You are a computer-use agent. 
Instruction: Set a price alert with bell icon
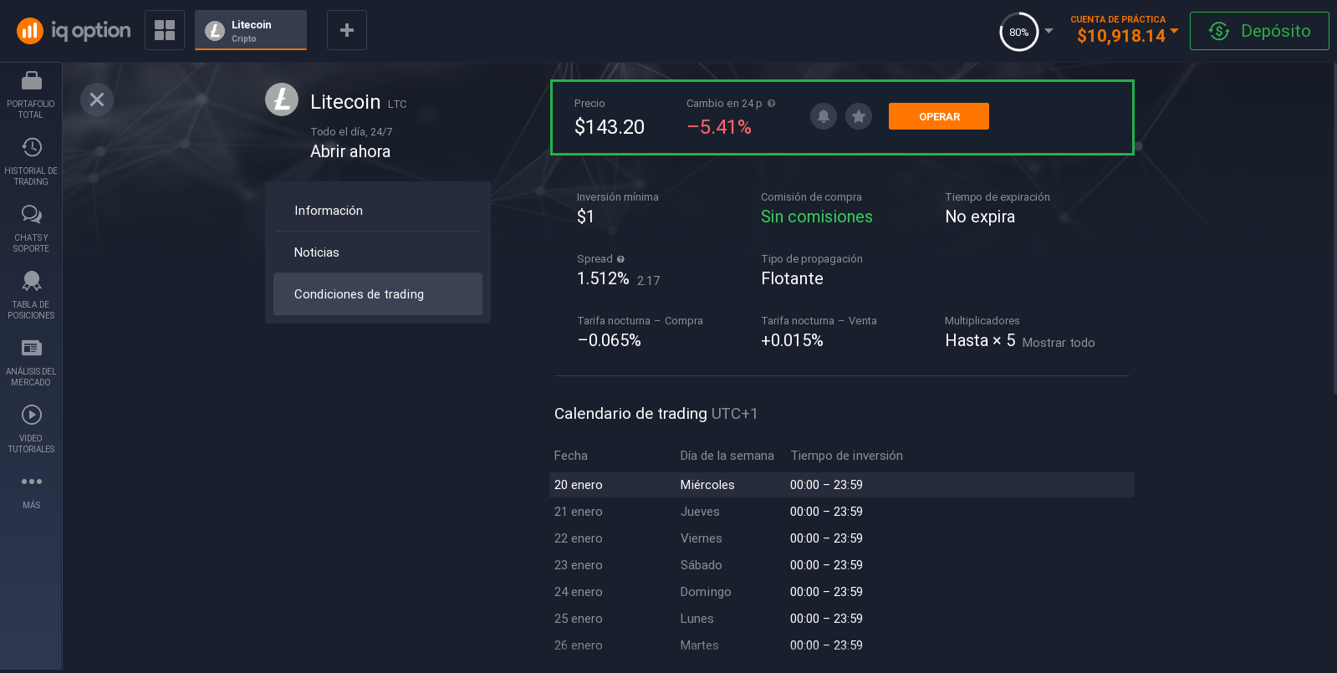824,116
